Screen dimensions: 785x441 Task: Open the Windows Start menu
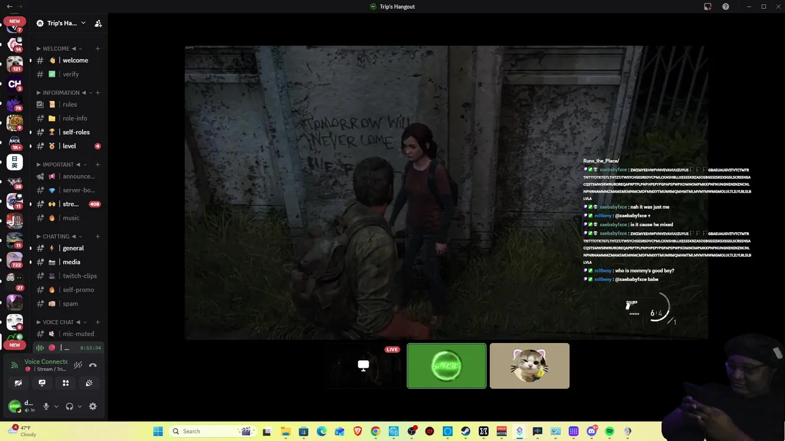point(158,431)
